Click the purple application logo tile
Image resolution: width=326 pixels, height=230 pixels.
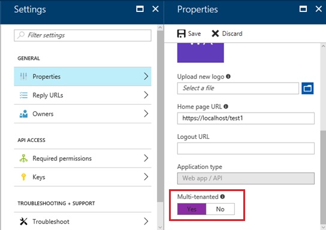[200, 53]
